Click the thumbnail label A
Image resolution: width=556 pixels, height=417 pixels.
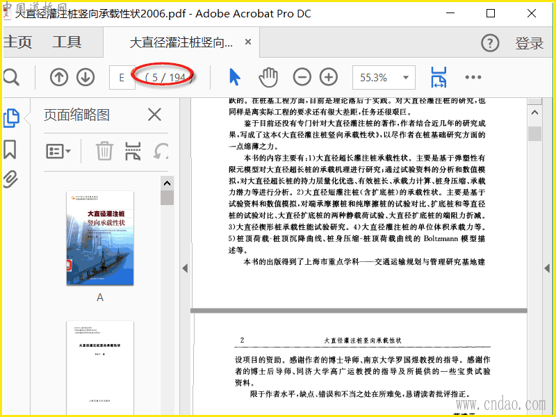click(x=100, y=297)
